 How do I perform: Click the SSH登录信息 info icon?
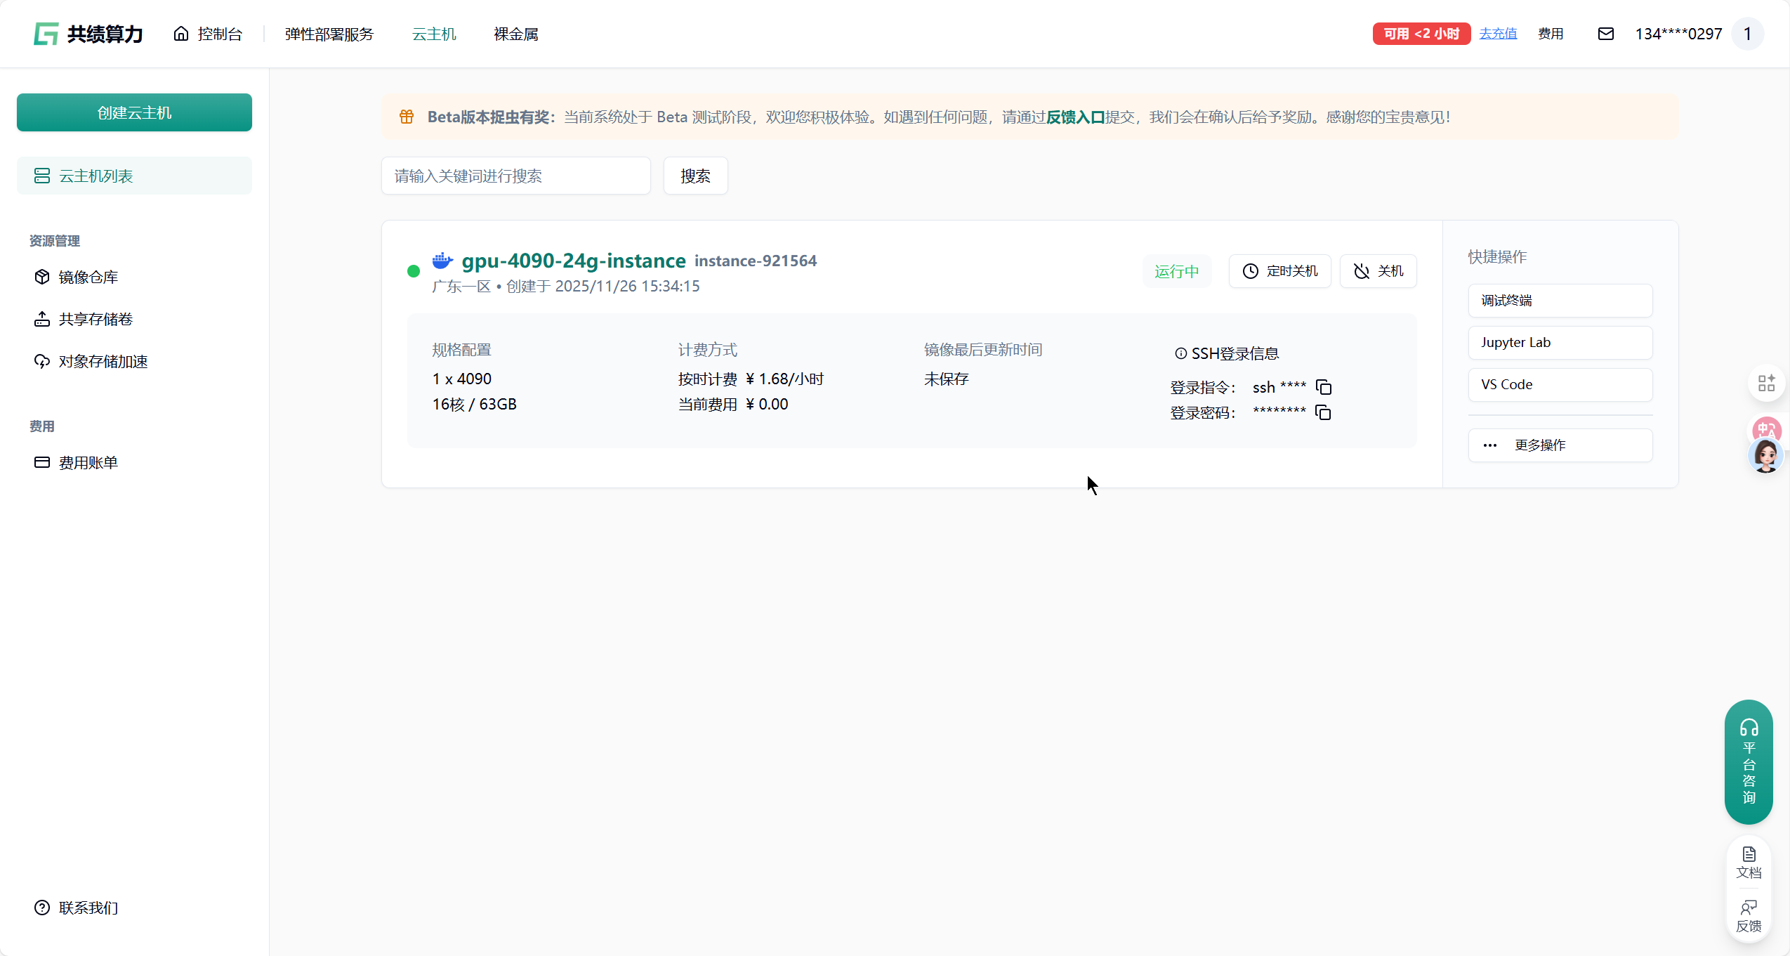click(x=1180, y=353)
